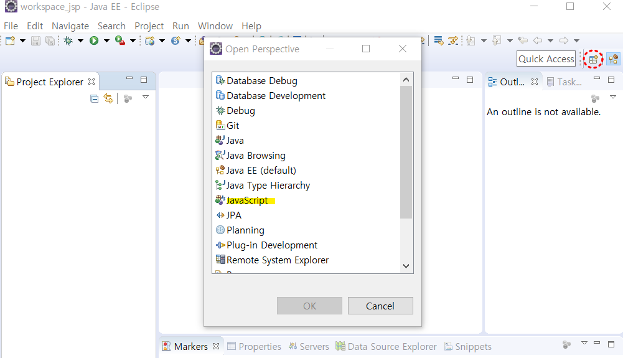This screenshot has height=358, width=623.
Task: Click the New file toolbar icon
Action: coord(11,40)
